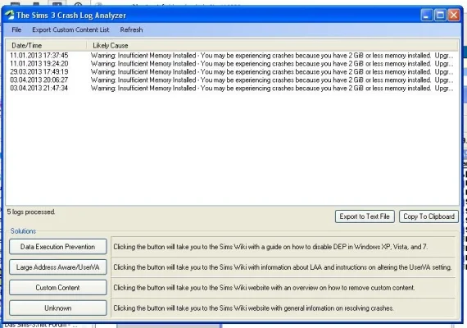Click the Copy To Clipboard button
The width and height of the screenshot is (467, 328).
click(428, 216)
